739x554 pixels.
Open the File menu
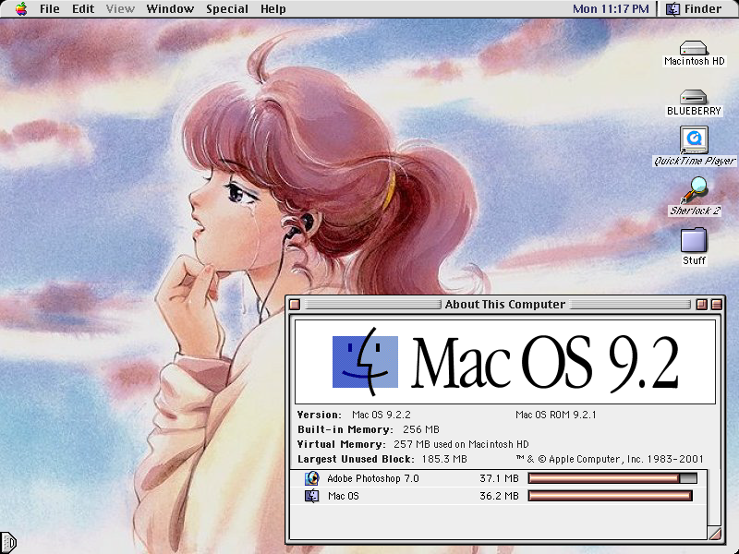point(50,9)
